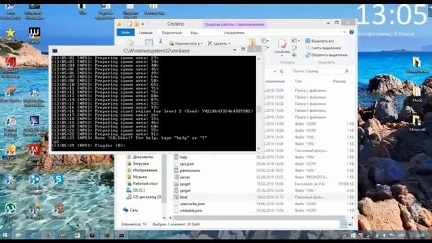The image size is (432, 243).
Task: Click the search magnifier in Explorer
Action: coord(347,72)
